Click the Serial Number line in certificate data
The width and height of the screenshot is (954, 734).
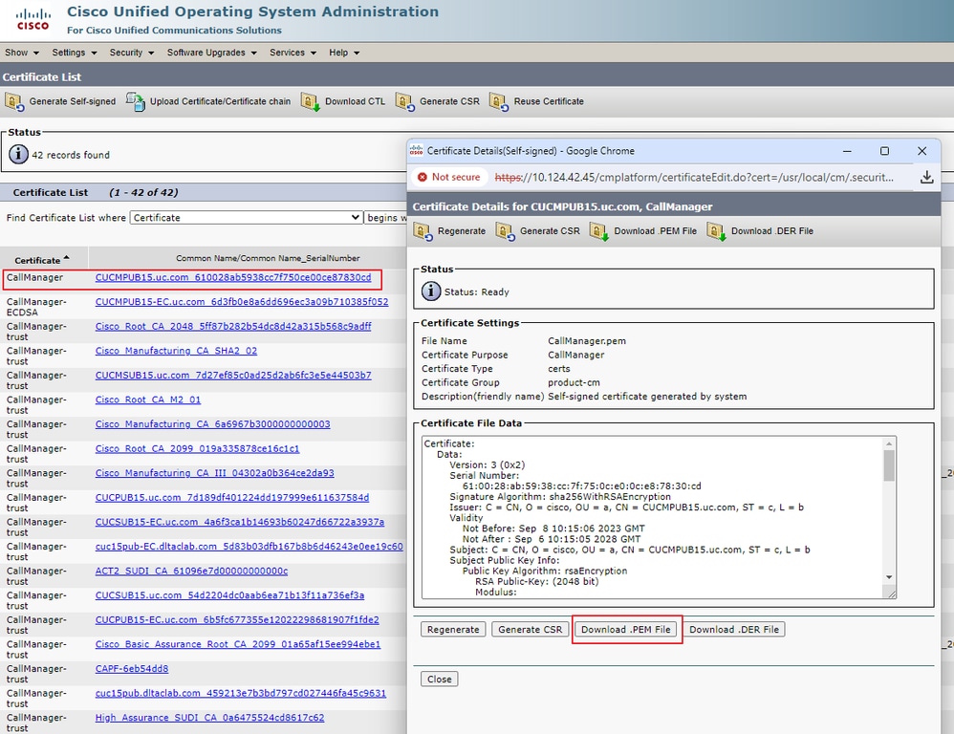[x=484, y=476]
